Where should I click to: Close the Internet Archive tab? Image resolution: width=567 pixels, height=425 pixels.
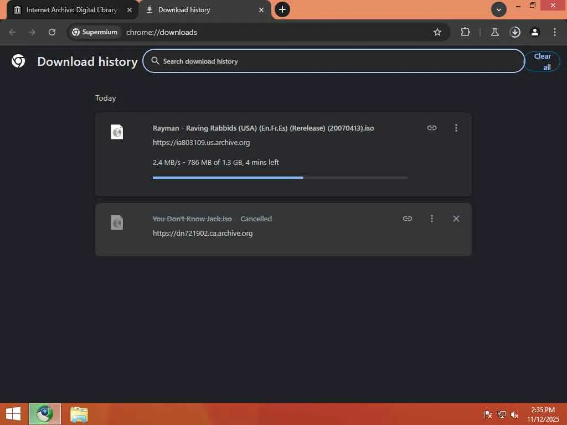pyautogui.click(x=130, y=10)
